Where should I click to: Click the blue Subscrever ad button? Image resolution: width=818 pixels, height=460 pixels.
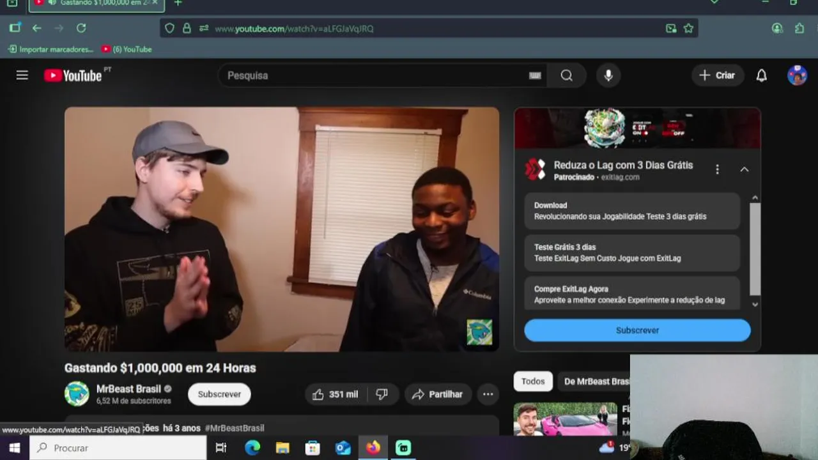click(x=637, y=330)
